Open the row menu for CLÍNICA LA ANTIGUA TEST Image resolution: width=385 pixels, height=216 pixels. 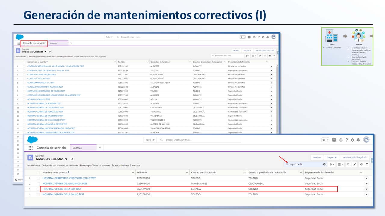point(271,79)
